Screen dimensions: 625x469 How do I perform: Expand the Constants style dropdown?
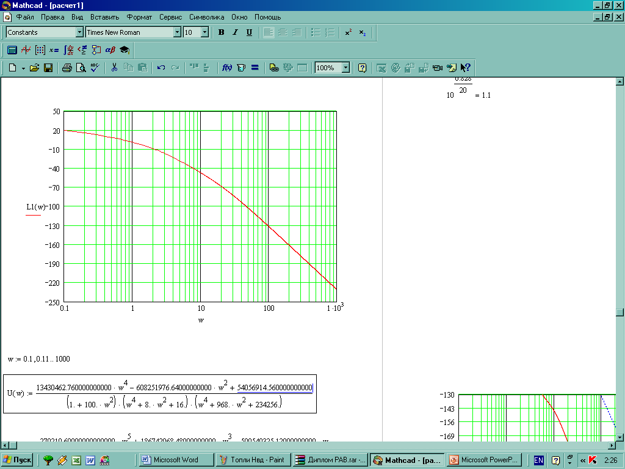[79, 32]
